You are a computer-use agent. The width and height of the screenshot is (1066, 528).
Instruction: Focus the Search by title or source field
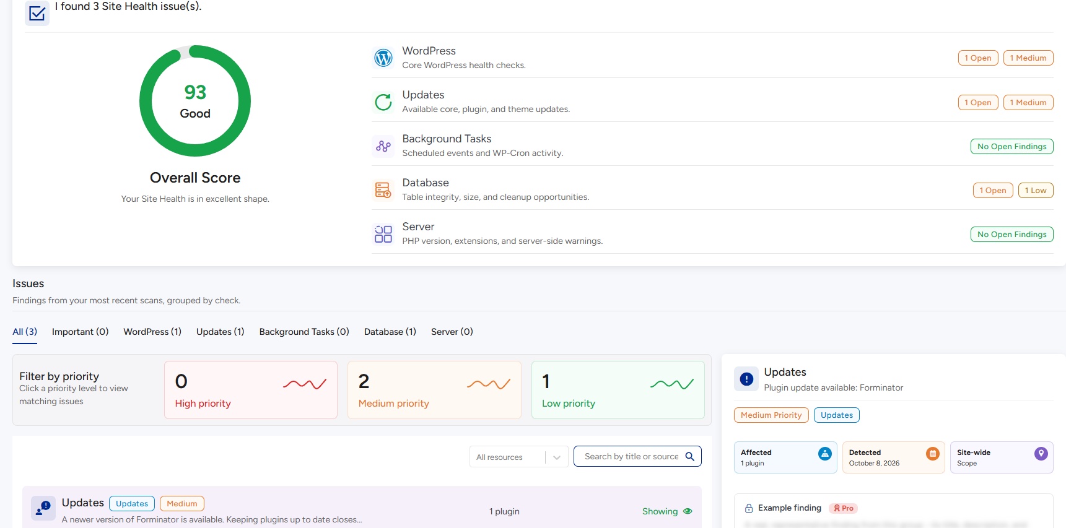point(637,457)
